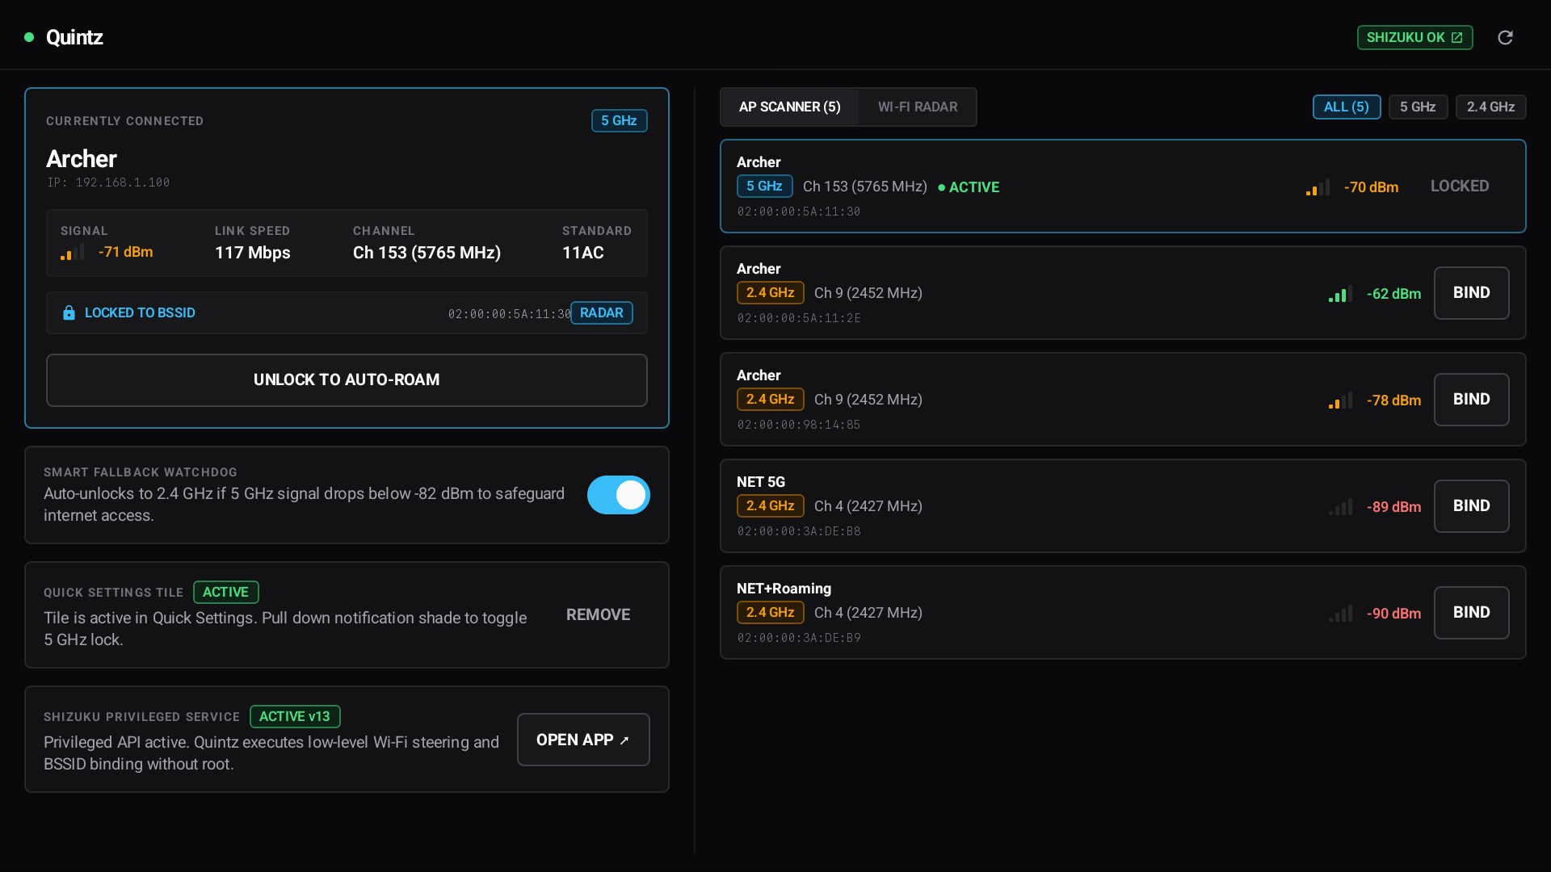Screen dimensions: 1551x872
Task: Click IP: 192.168.1.100 text
Action: coord(108,182)
